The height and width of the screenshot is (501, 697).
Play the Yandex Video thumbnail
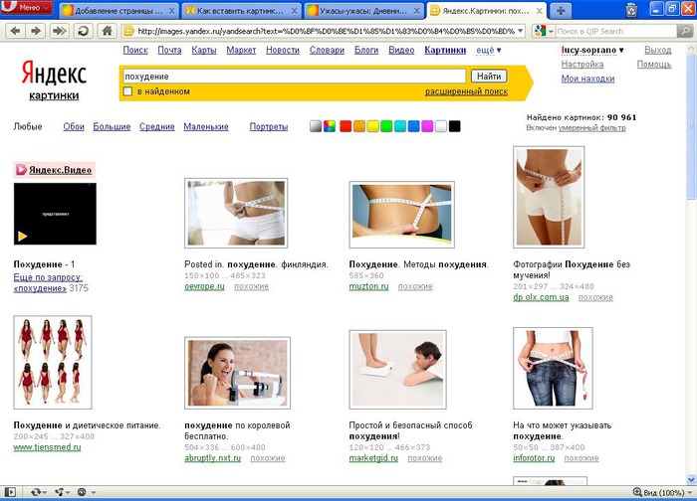pos(55,214)
